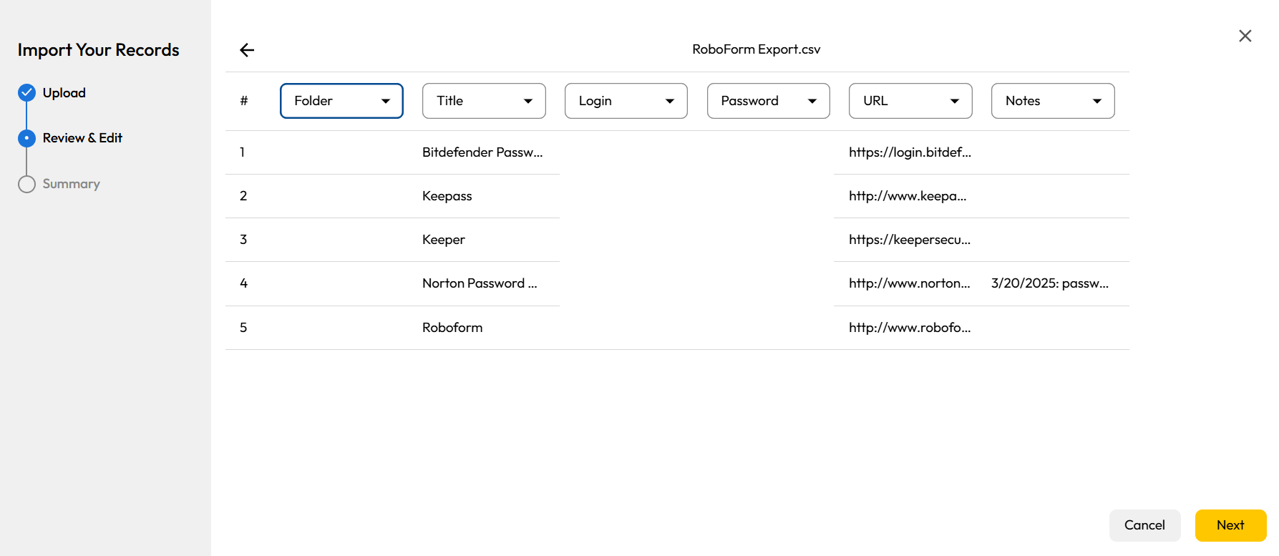Open the Password column dropdown
Viewport: 1279px width, 556px height.
coord(768,101)
